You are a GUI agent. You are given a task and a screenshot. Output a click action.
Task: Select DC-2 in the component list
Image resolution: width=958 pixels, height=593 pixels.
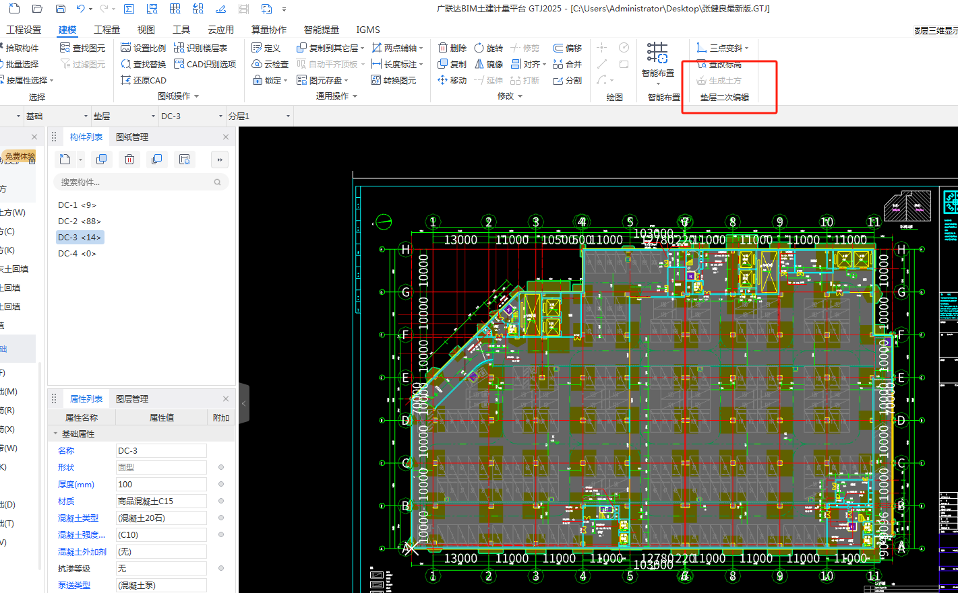(x=79, y=221)
